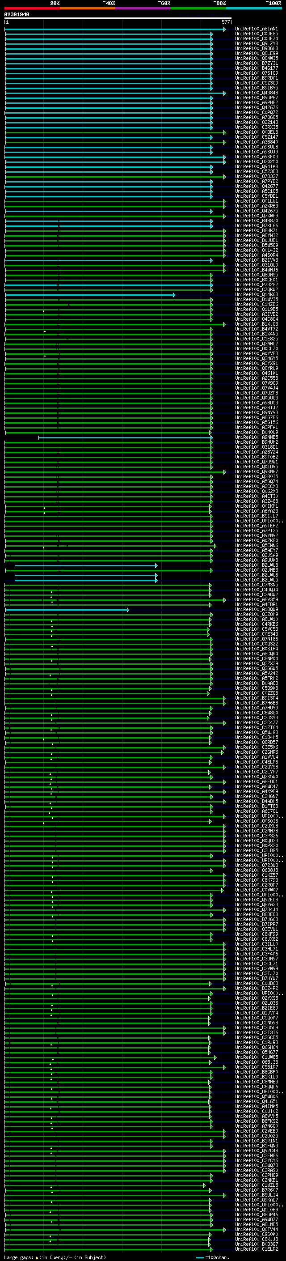The height and width of the screenshot is (1261, 286).
Task: Select hit UniRef100_B9GPE7
Action: coord(256,98)
